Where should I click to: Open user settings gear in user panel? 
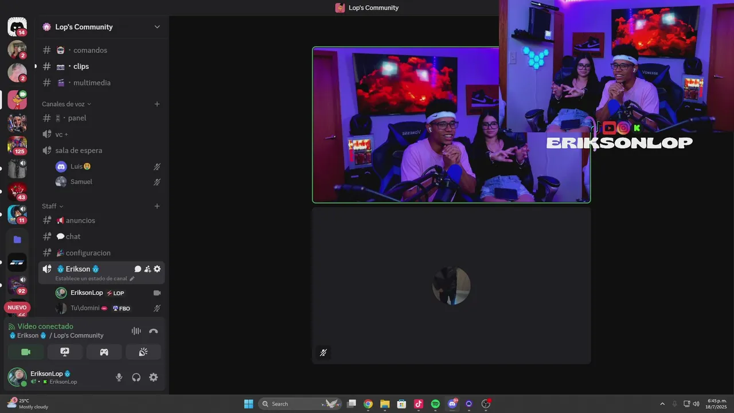[154, 377]
